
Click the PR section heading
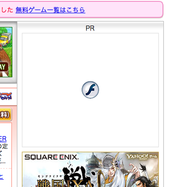pyautogui.click(x=90, y=28)
